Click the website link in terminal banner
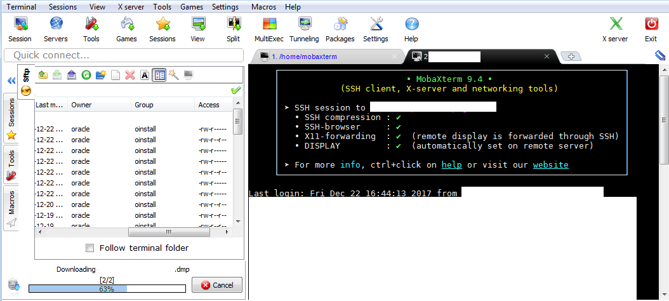Viewport: 669px width, 301px height. pos(550,165)
